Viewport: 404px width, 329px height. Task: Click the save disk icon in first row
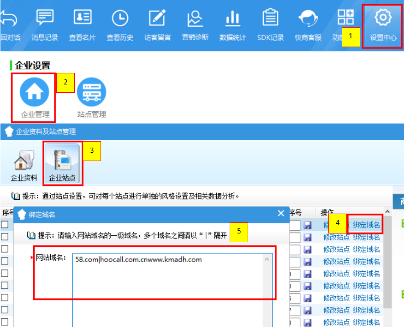point(308,225)
